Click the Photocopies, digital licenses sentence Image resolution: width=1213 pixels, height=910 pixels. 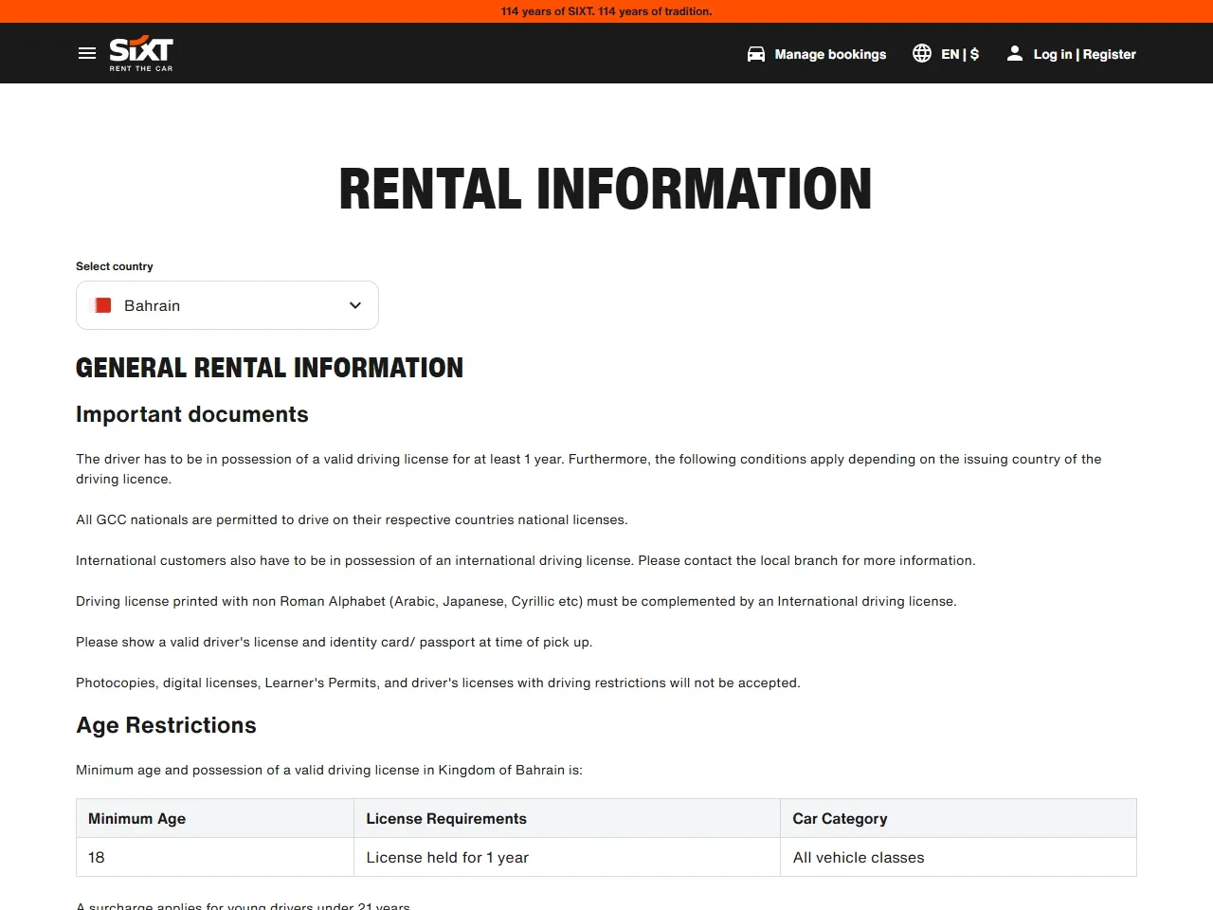438,682
